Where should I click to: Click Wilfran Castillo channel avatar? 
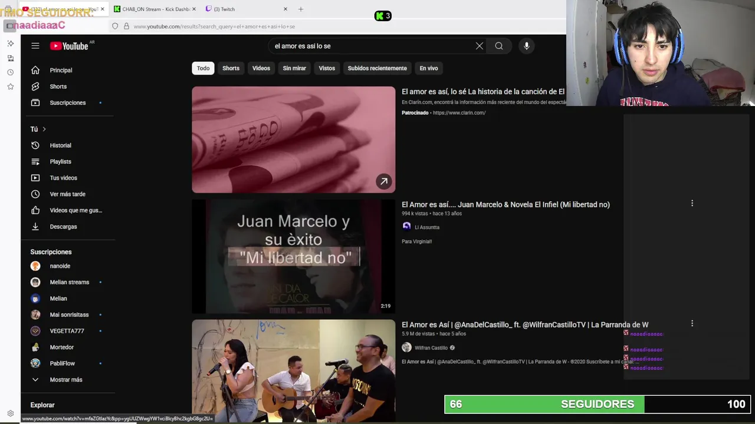[x=406, y=347]
